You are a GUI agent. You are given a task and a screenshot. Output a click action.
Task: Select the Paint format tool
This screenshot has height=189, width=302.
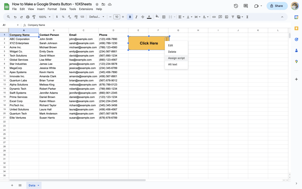point(34,17)
